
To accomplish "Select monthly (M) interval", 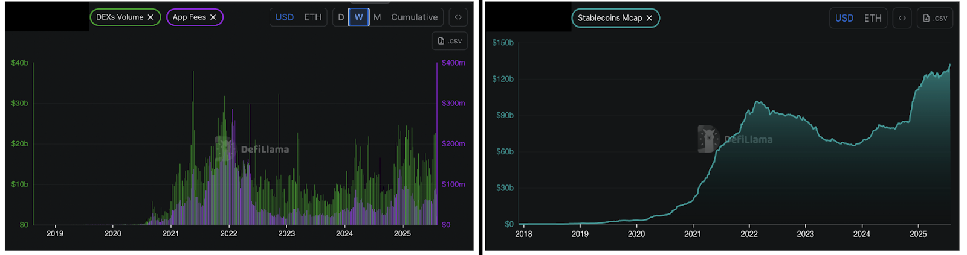I will [x=377, y=17].
